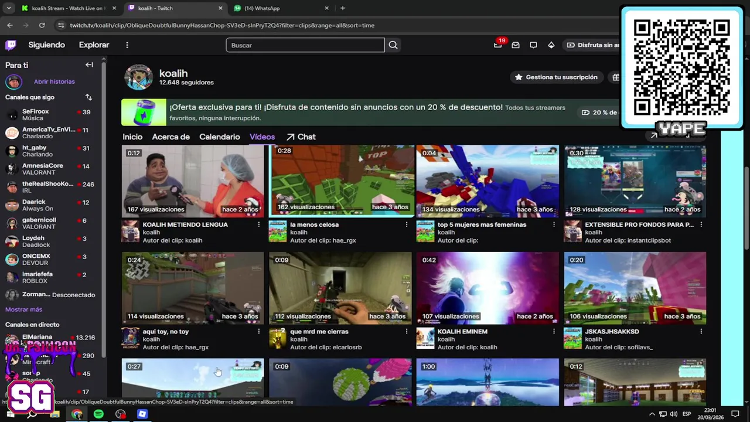Screen dimensions: 750x422
Task: Open Spotify from the taskbar
Action: click(x=98, y=414)
